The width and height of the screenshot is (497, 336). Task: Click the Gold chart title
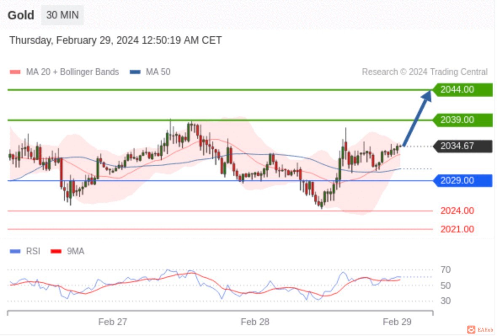coord(21,15)
